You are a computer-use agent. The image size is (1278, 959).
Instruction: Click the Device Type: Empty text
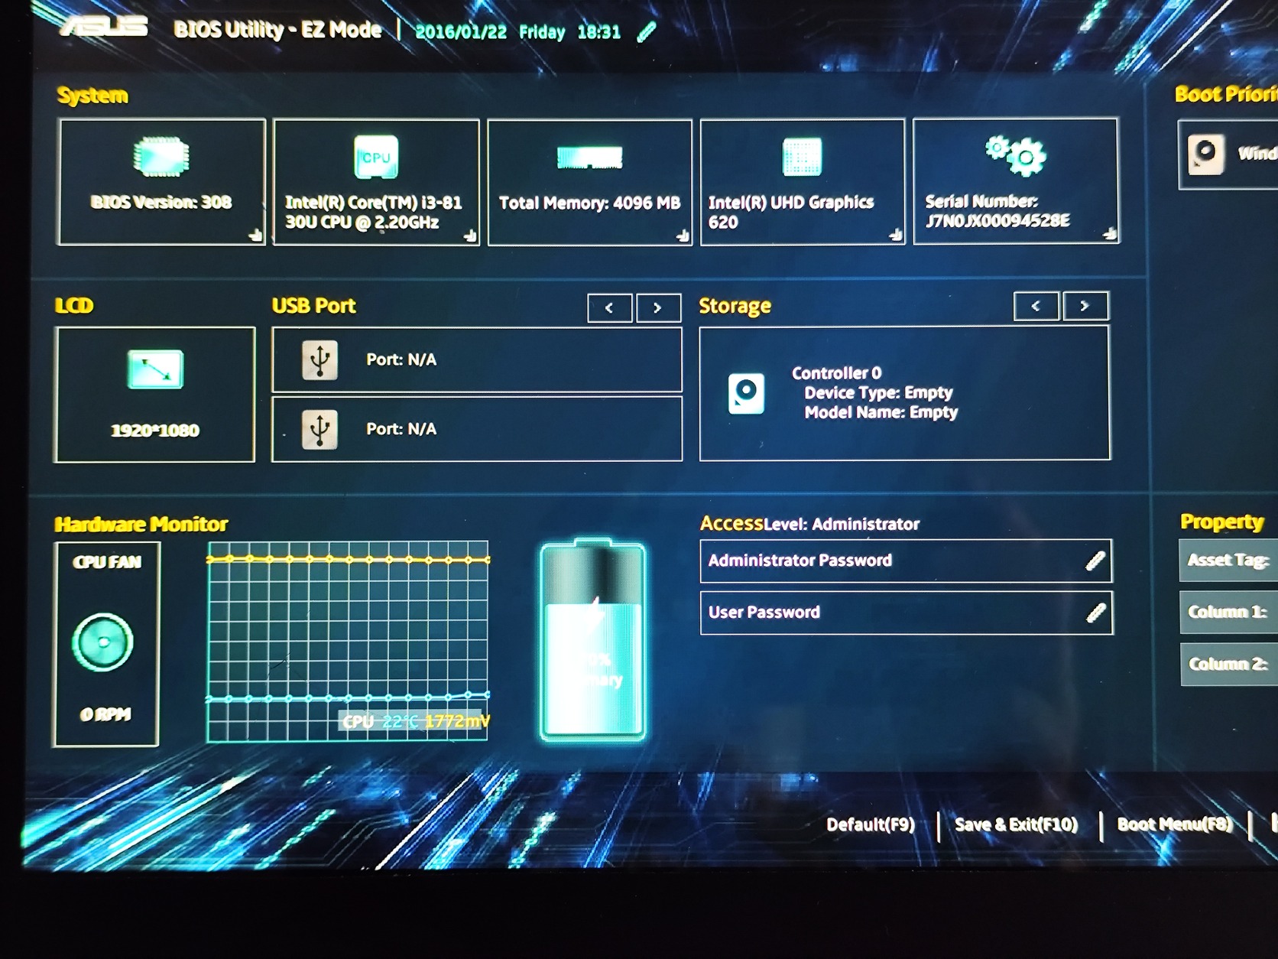coord(878,393)
